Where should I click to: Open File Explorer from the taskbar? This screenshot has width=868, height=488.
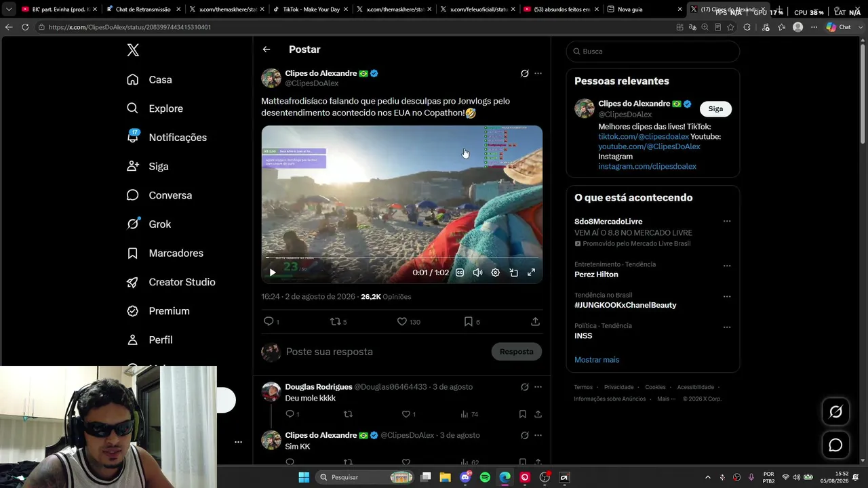445,477
